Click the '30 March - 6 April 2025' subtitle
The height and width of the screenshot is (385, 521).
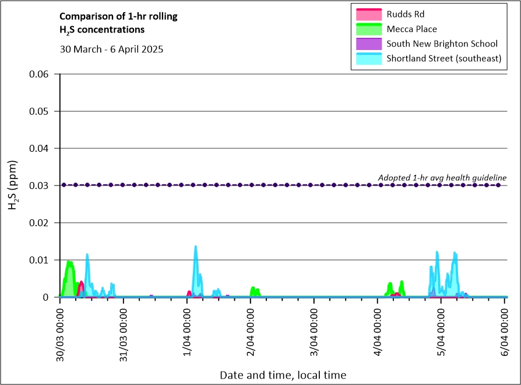(x=111, y=49)
